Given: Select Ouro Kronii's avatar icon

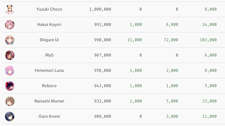Looking at the screenshot, I should coord(10,117).
